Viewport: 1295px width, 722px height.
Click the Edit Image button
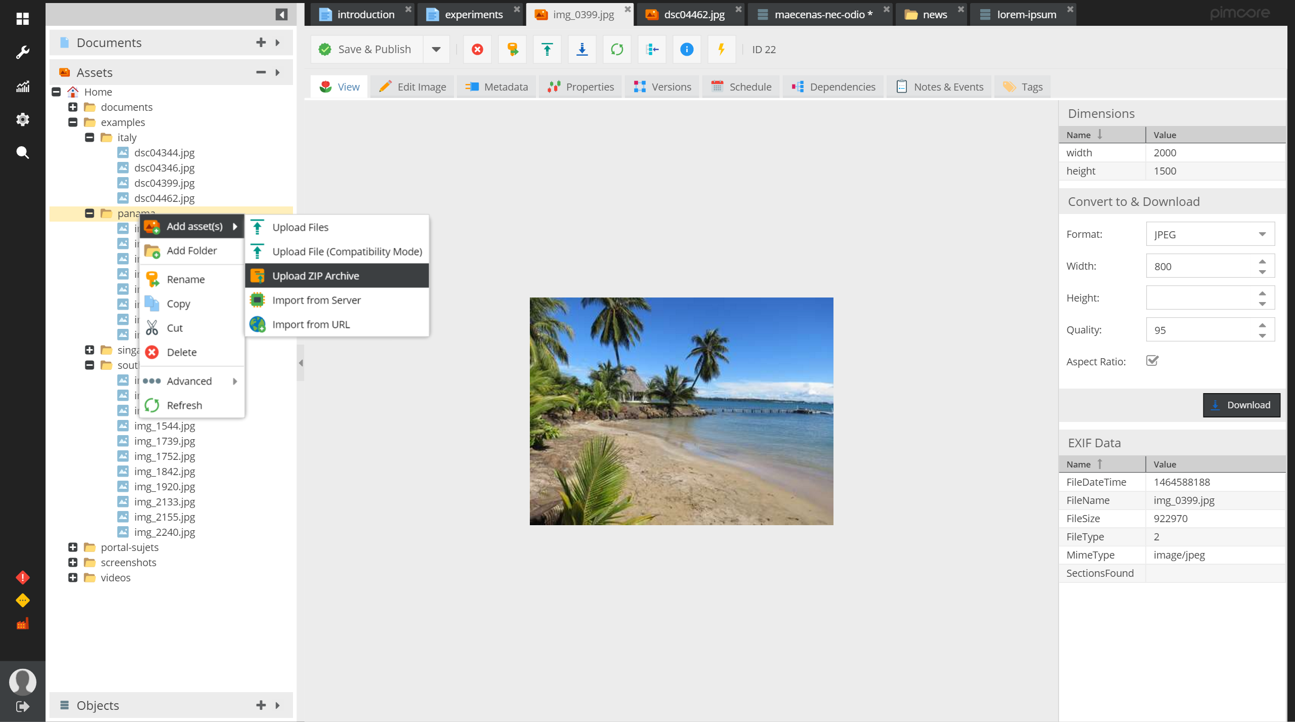413,86
